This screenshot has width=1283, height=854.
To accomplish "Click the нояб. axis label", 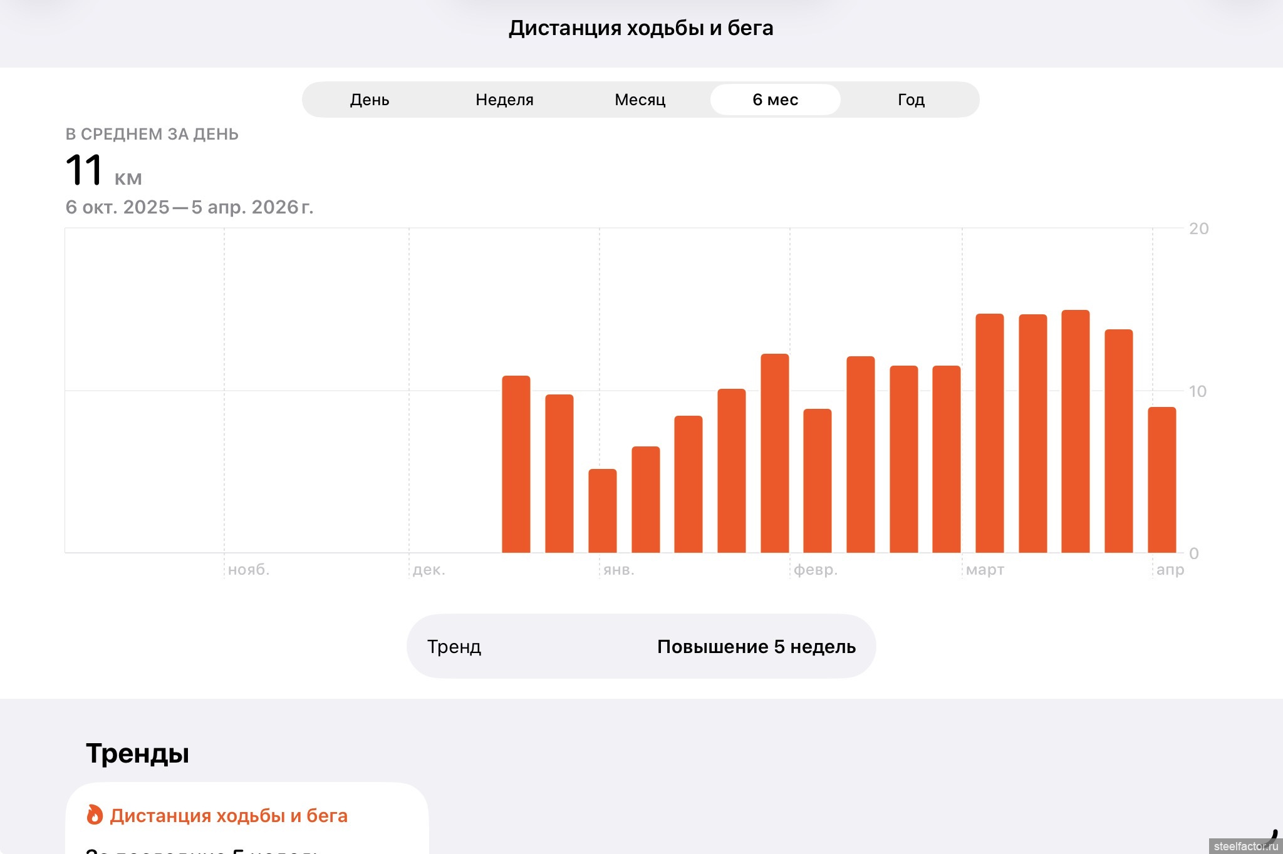I will [x=249, y=570].
